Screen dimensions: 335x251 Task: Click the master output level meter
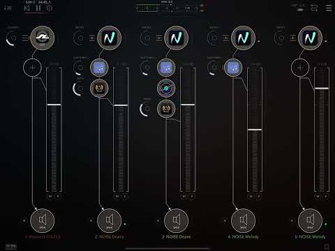click(x=170, y=8)
